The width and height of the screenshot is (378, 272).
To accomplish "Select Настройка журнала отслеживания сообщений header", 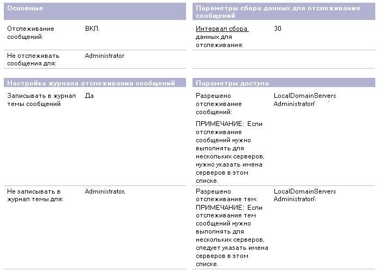I will click(95, 83).
